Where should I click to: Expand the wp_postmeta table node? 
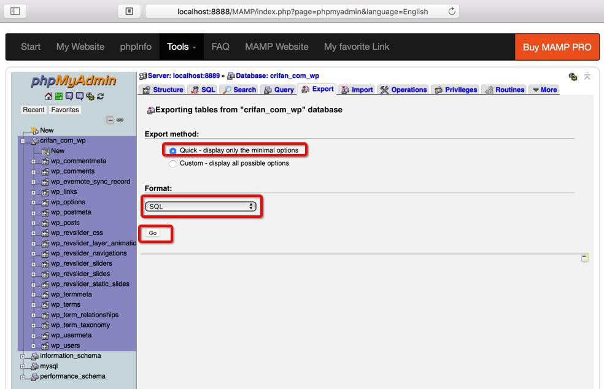coord(34,213)
